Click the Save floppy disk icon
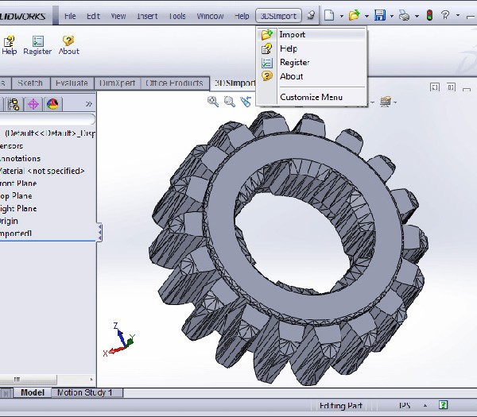The height and width of the screenshot is (417, 477). click(x=380, y=15)
